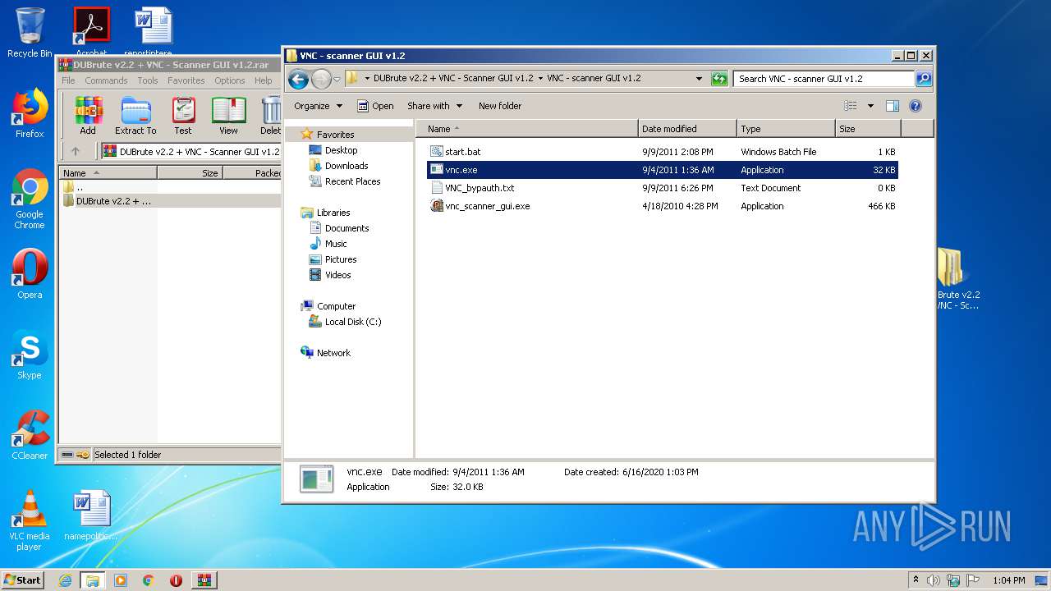Click WinRAR up-one-level arrow button
1051x591 pixels.
pos(76,151)
